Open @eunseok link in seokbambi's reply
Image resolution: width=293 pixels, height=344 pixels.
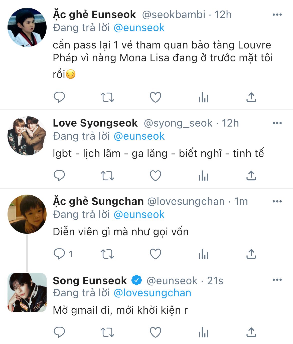(139, 28)
